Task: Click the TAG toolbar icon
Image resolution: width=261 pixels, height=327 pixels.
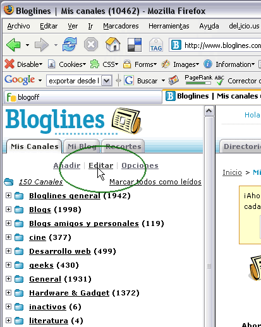Action: pos(156,45)
